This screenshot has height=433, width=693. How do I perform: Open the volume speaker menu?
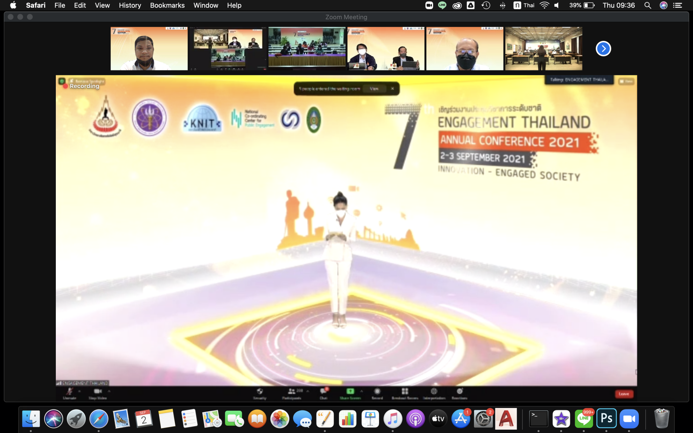(x=557, y=5)
